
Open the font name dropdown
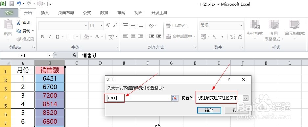[x=86, y=25]
